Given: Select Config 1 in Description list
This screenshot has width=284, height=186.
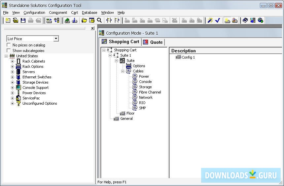Looking at the screenshot, I should pos(188,57).
